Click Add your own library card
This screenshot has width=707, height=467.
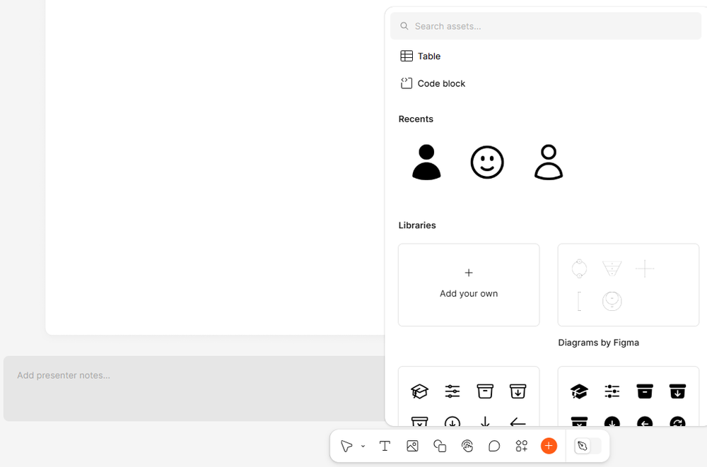469,285
